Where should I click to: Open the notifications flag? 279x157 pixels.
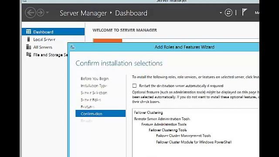244,12
